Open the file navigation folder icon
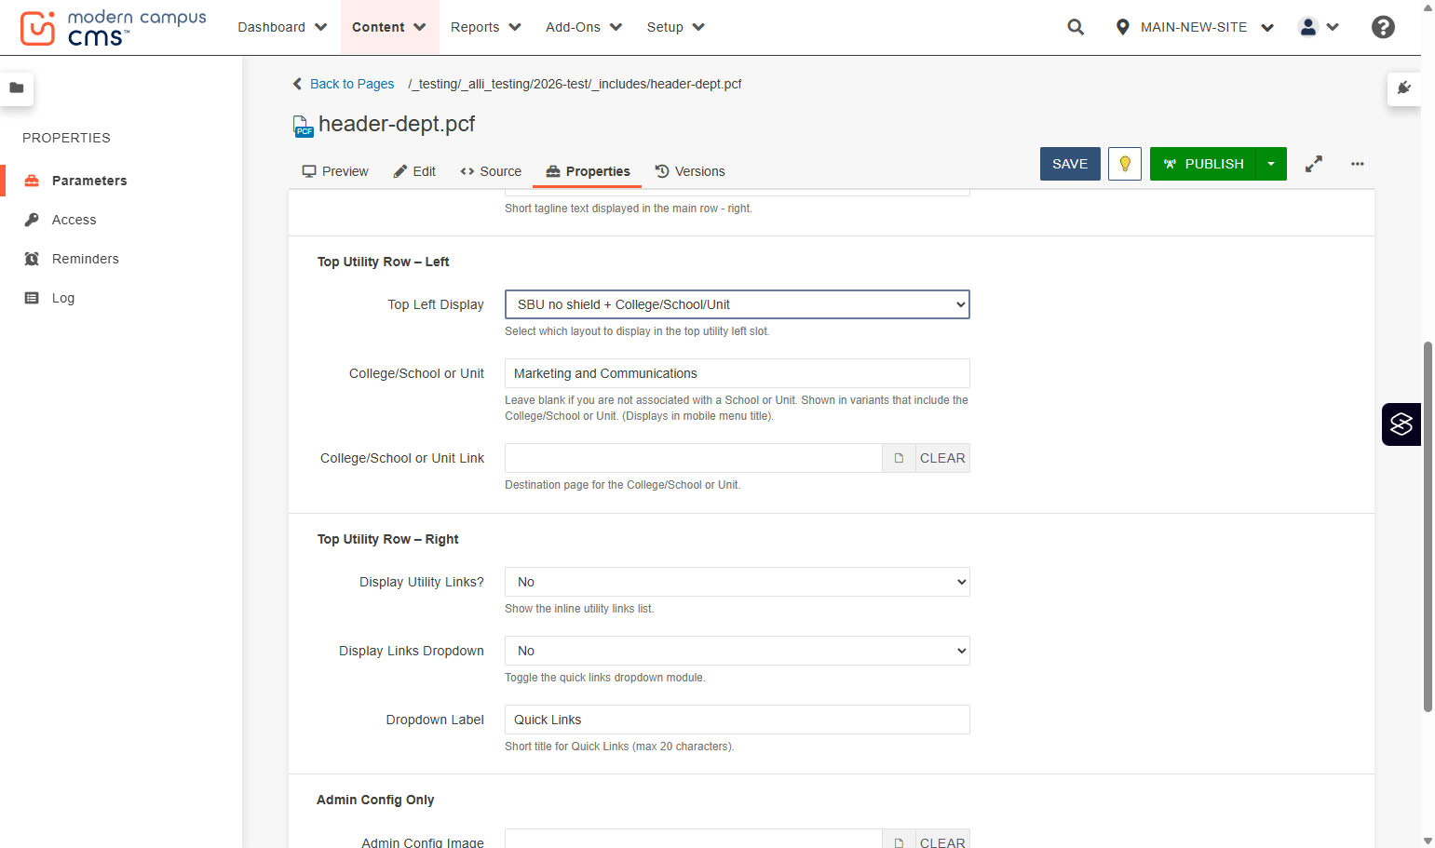Screen dimensions: 1435x848 [x=17, y=88]
